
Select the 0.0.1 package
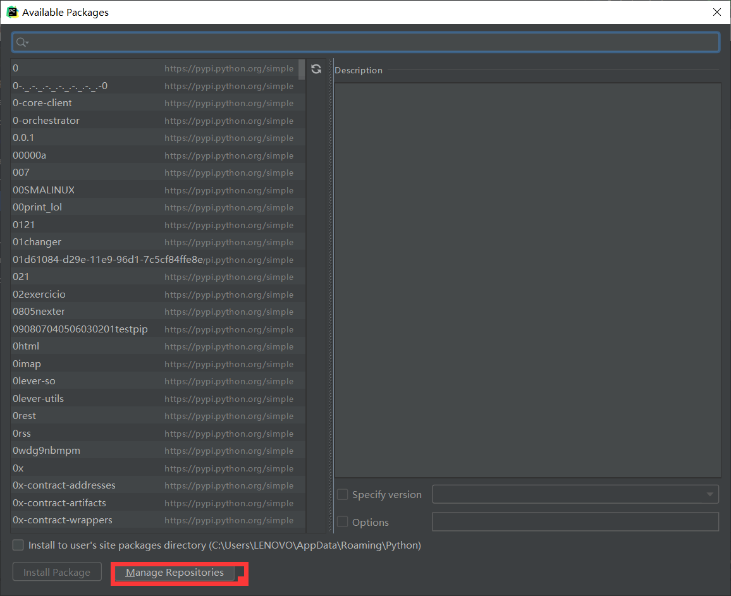coord(158,138)
